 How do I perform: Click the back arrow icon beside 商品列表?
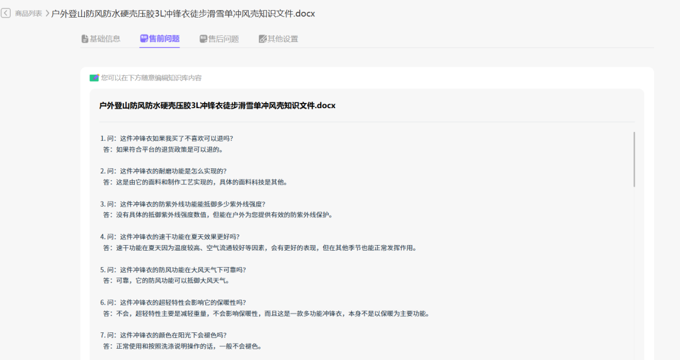click(6, 13)
